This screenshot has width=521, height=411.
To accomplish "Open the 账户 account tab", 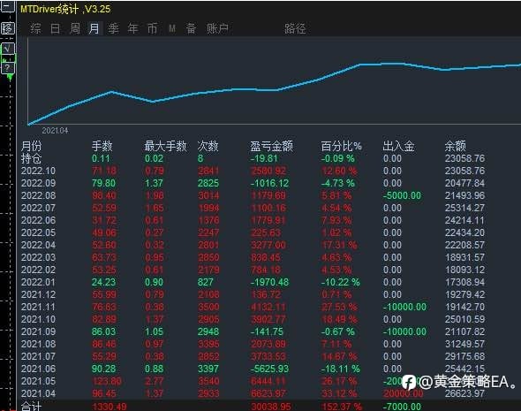I will [217, 28].
